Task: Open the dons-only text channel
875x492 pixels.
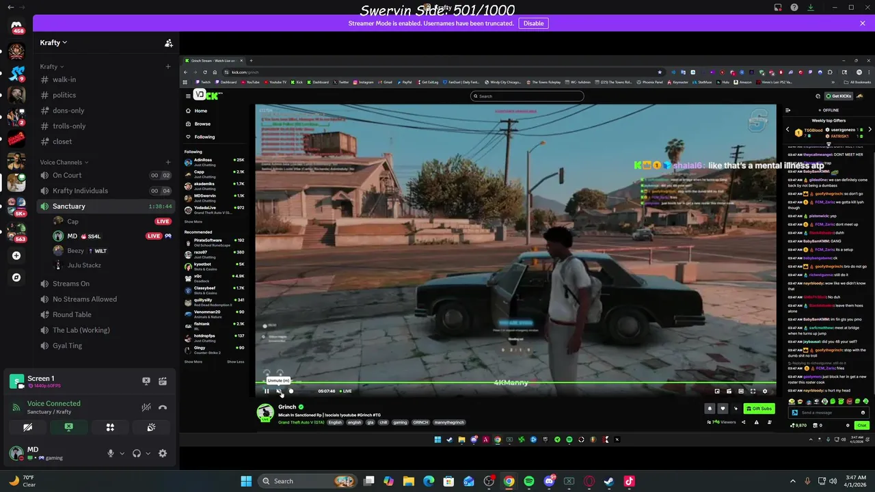Action: tap(107, 111)
